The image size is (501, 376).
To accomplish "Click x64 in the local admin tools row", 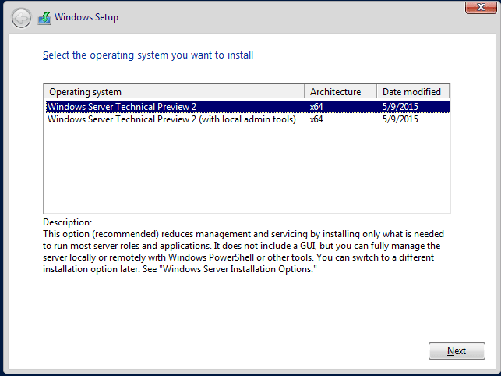I will 316,119.
